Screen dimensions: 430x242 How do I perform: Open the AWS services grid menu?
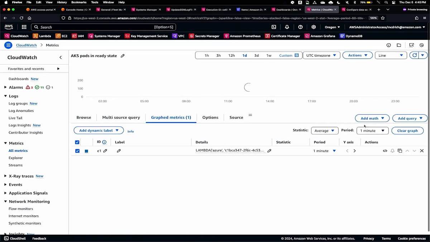24,27
